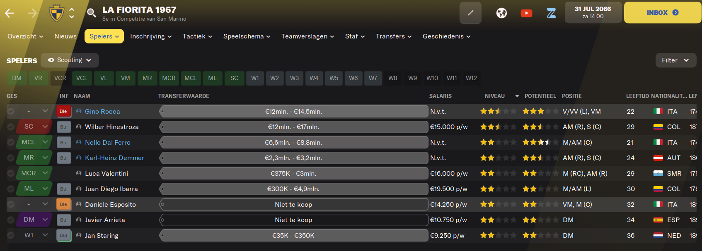702x251 pixels.
Task: Open the YouTube icon
Action: 526,13
